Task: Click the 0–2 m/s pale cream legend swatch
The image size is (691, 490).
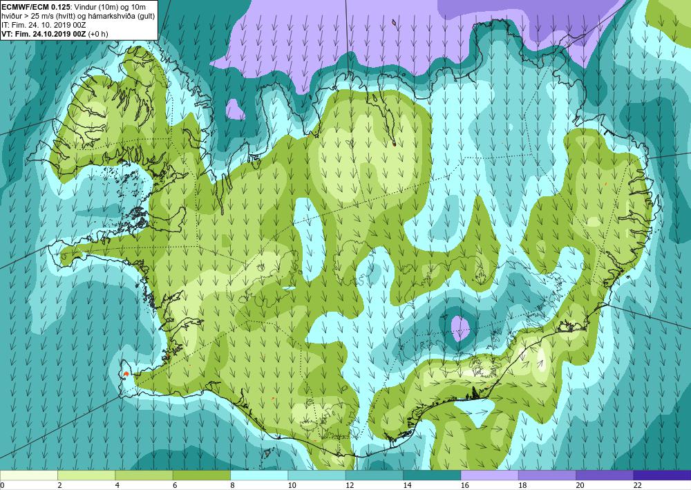Action: pyautogui.click(x=28, y=475)
